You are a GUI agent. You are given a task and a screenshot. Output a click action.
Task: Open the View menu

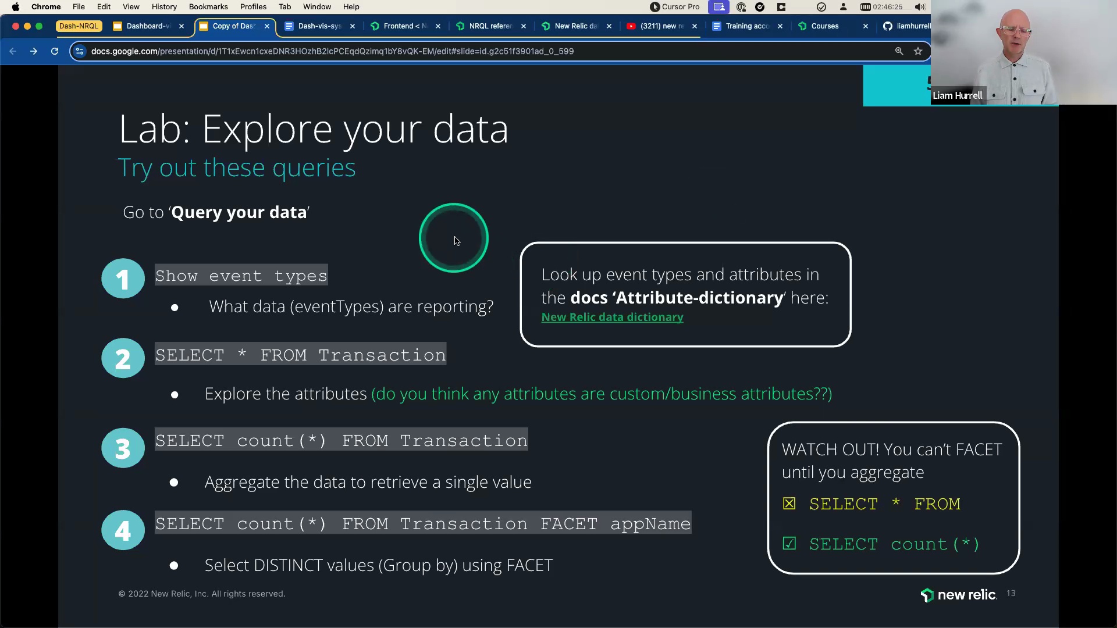[x=131, y=7]
